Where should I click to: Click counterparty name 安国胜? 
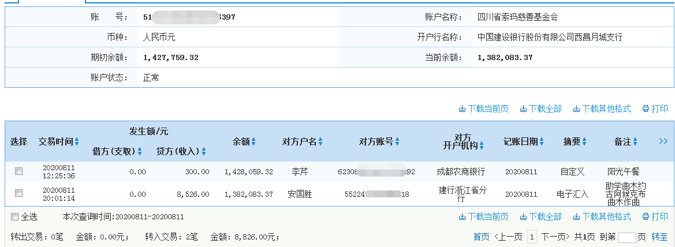click(300, 194)
